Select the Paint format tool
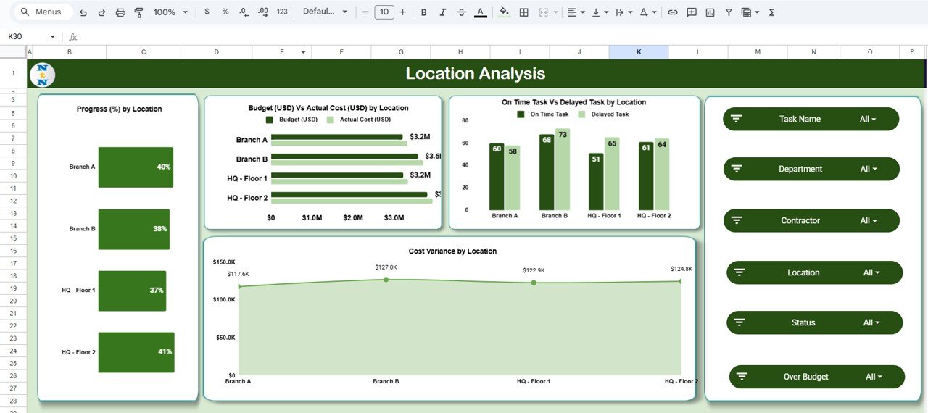The width and height of the screenshot is (928, 413). [x=139, y=12]
